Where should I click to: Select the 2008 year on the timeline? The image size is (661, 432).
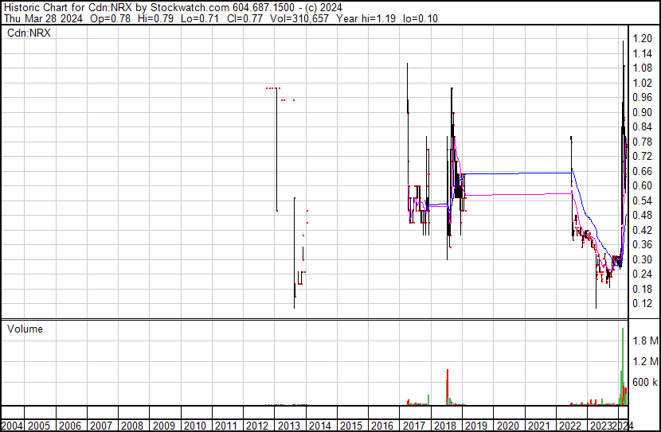point(131,426)
